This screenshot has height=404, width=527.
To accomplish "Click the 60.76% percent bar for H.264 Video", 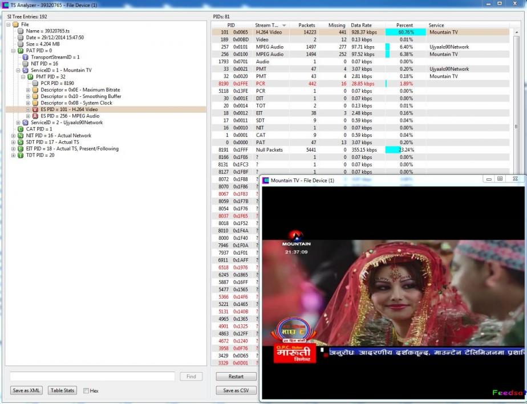I will pos(406,32).
